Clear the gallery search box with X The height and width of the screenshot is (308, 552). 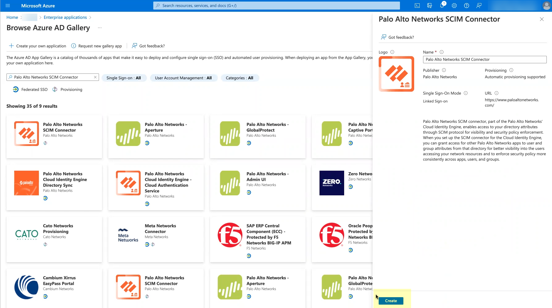(x=95, y=77)
